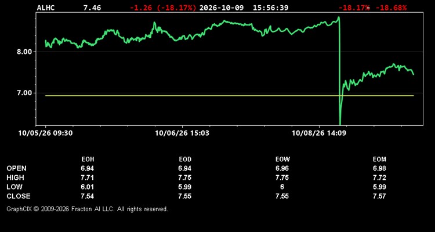The width and height of the screenshot is (435, 232).
Task: Click the 8.00 y-axis label
Action: (23, 52)
